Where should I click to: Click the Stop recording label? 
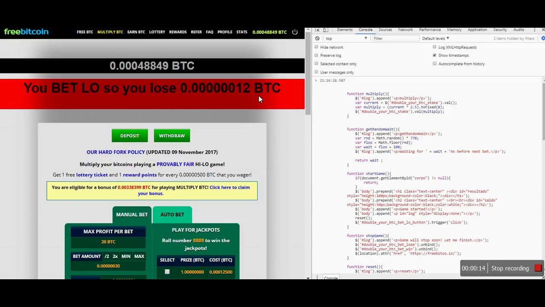(x=510, y=268)
